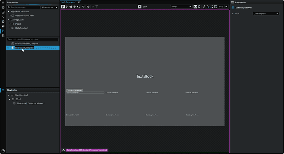Viewport: 284px width, 154px height.
Task: Select the [TextBlock] node in Navigator
Action: (x=31, y=103)
